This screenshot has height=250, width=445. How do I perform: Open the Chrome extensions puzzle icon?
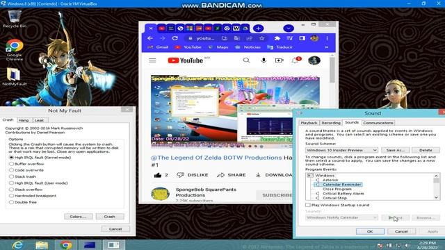(277, 38)
